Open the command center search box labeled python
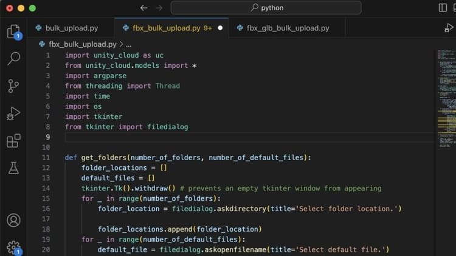Viewport: 456px width, 256px height. click(x=266, y=8)
